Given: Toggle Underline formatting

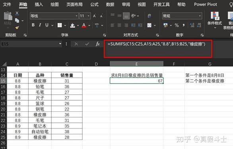Looking at the screenshot, I should (x=47, y=25).
